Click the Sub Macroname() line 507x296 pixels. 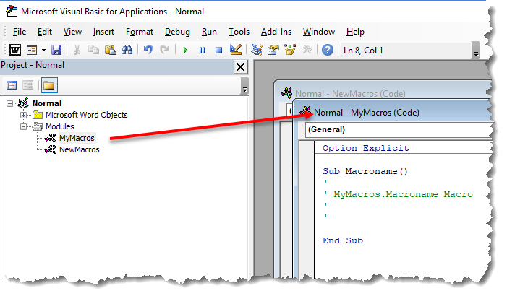tap(365, 171)
